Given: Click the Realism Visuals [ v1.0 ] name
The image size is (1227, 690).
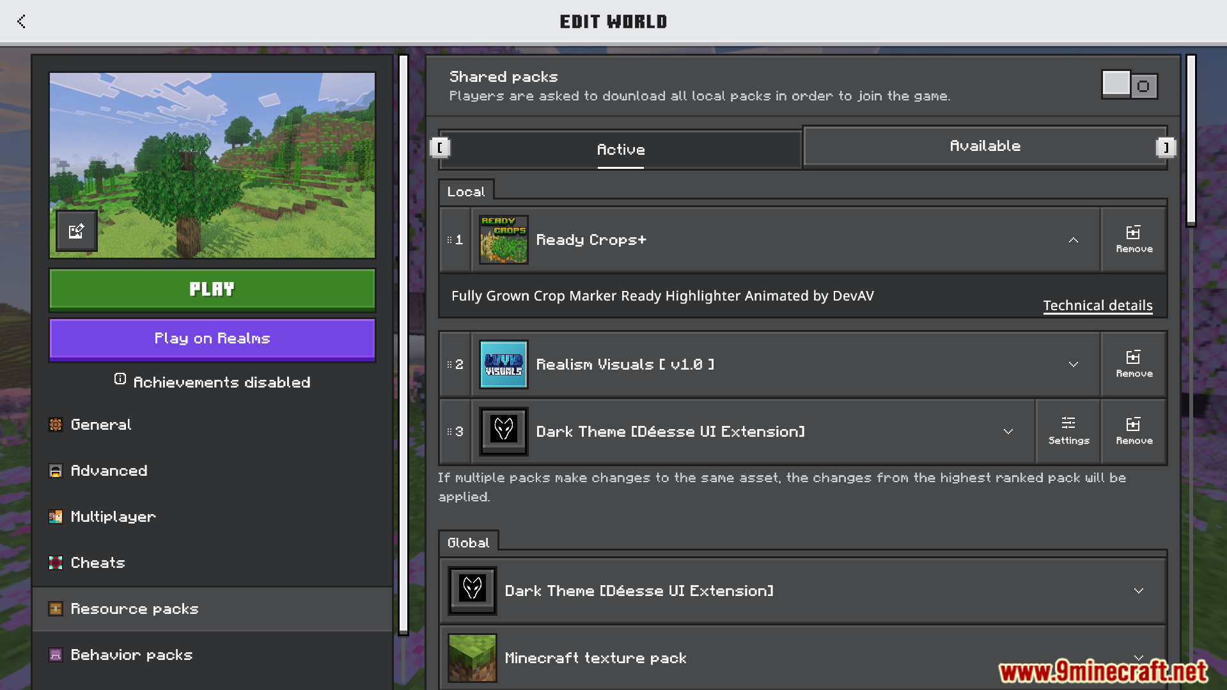Looking at the screenshot, I should click(625, 365).
